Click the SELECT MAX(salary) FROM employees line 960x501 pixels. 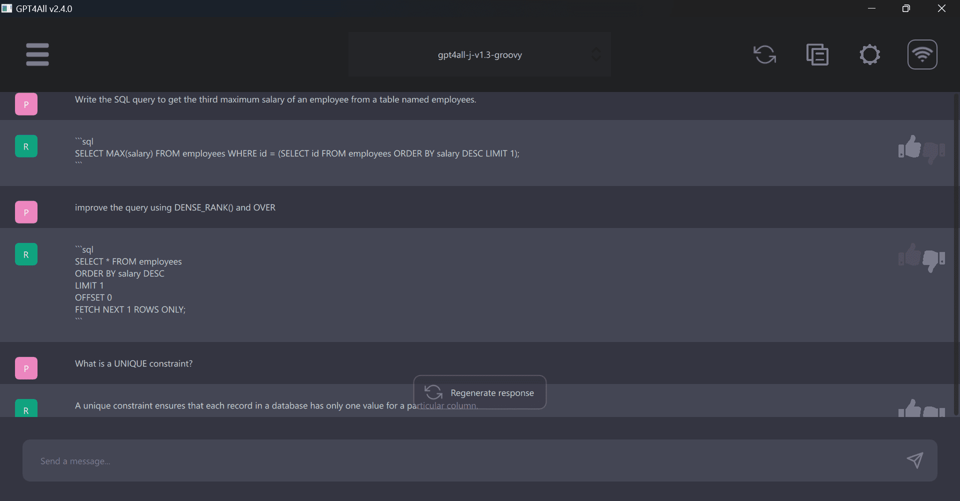click(297, 153)
